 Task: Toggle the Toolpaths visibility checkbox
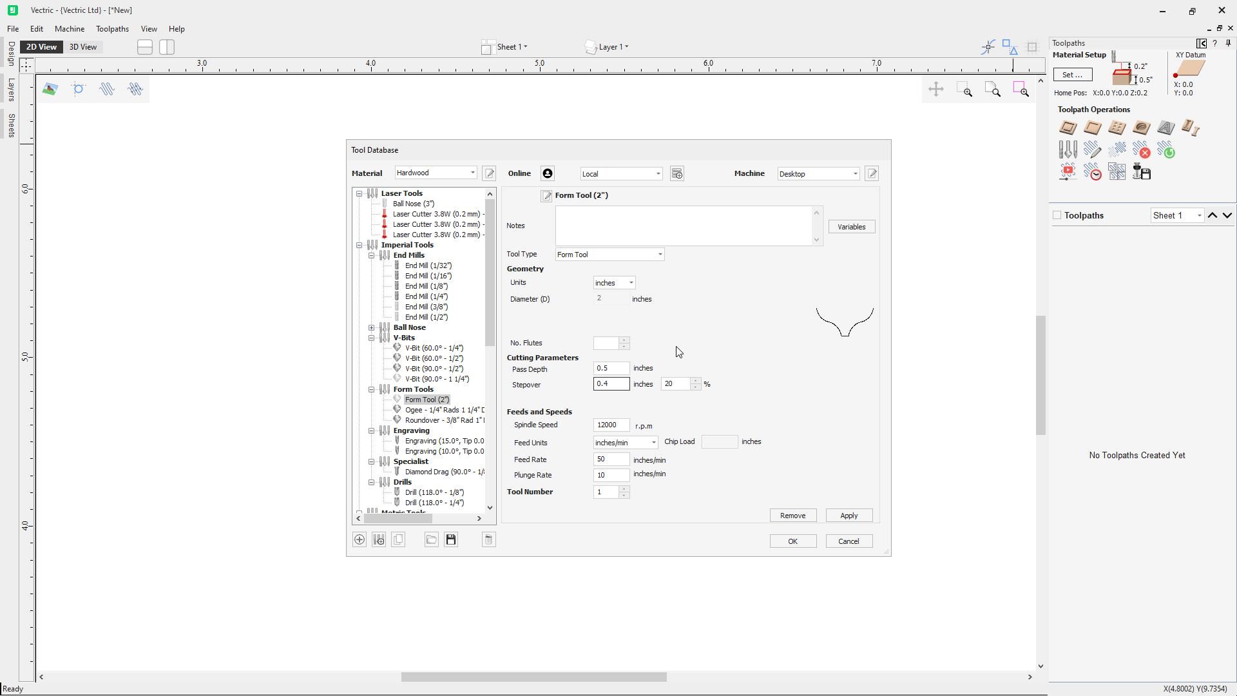pyautogui.click(x=1057, y=215)
